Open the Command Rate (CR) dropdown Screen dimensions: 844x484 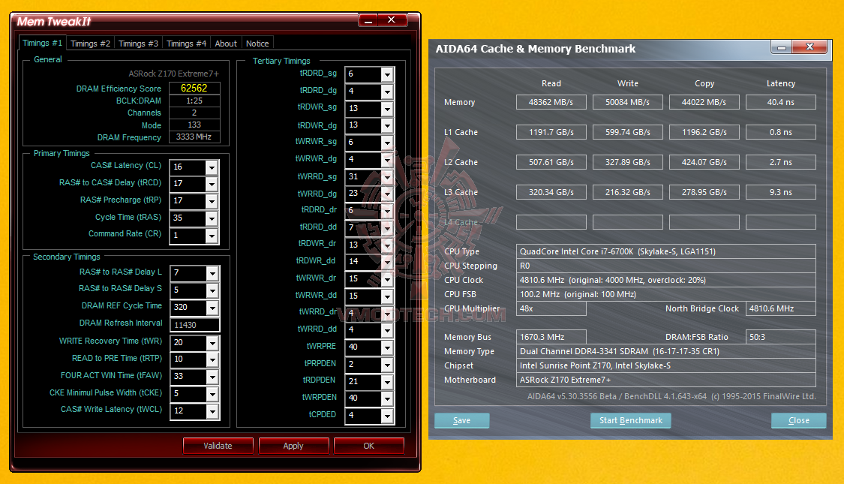(x=212, y=236)
